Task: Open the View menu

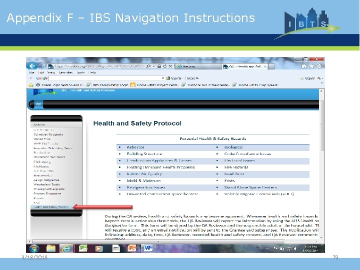Action: [x=51, y=72]
